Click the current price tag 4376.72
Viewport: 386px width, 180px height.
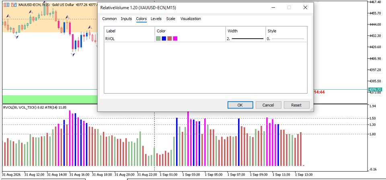coord(375,90)
